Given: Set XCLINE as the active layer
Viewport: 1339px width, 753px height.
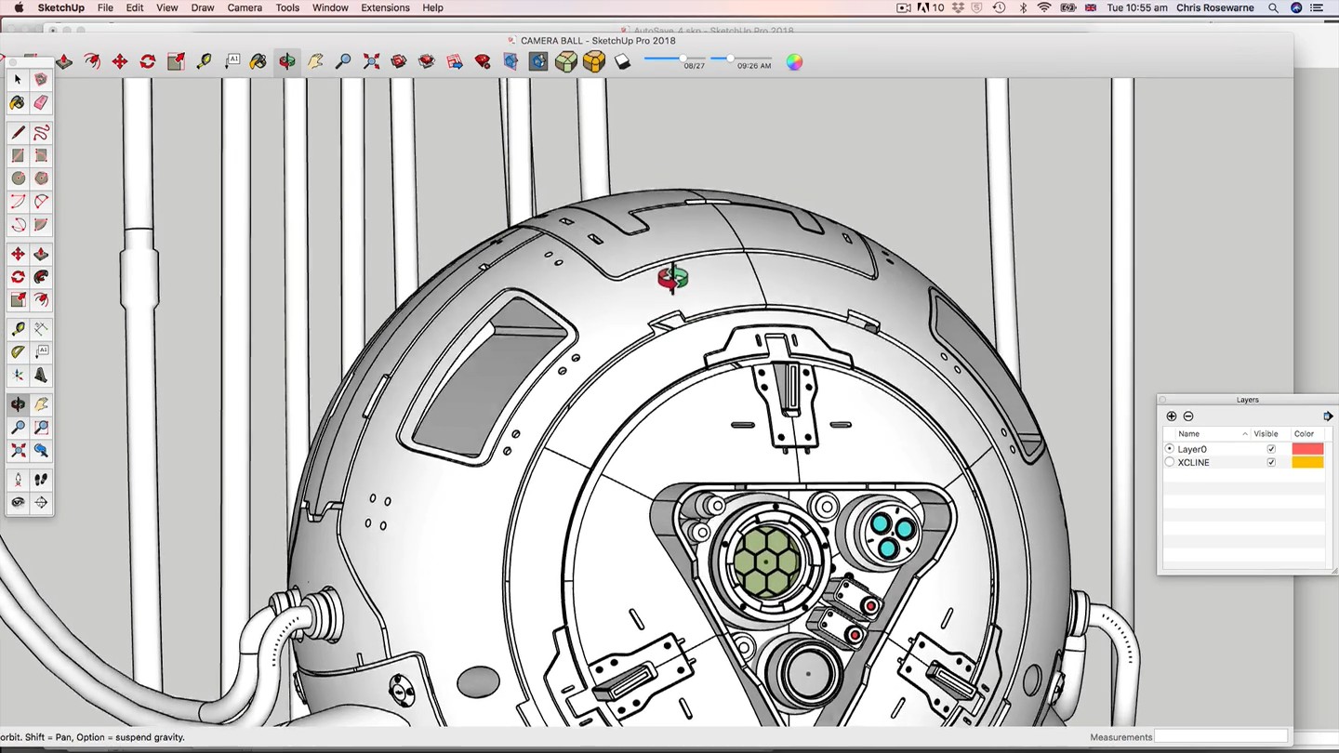Looking at the screenshot, I should pyautogui.click(x=1170, y=462).
